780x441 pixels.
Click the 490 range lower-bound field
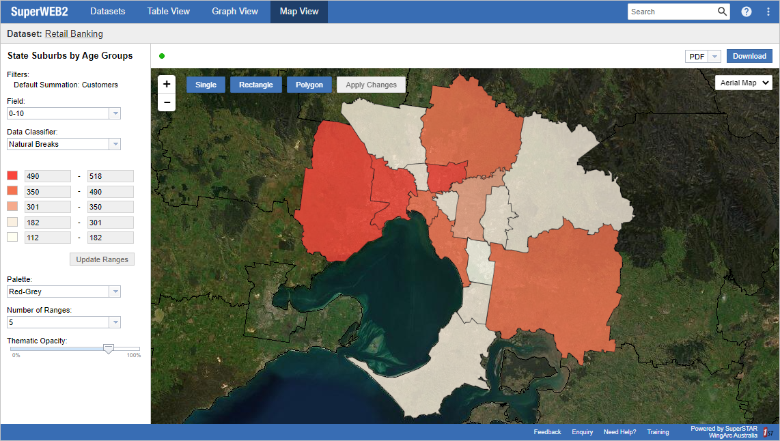click(x=48, y=176)
